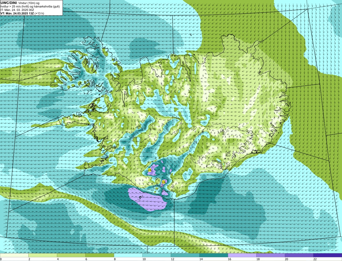Click the scale label "14"
The height and width of the screenshot is (261, 342).
(x=201, y=259)
